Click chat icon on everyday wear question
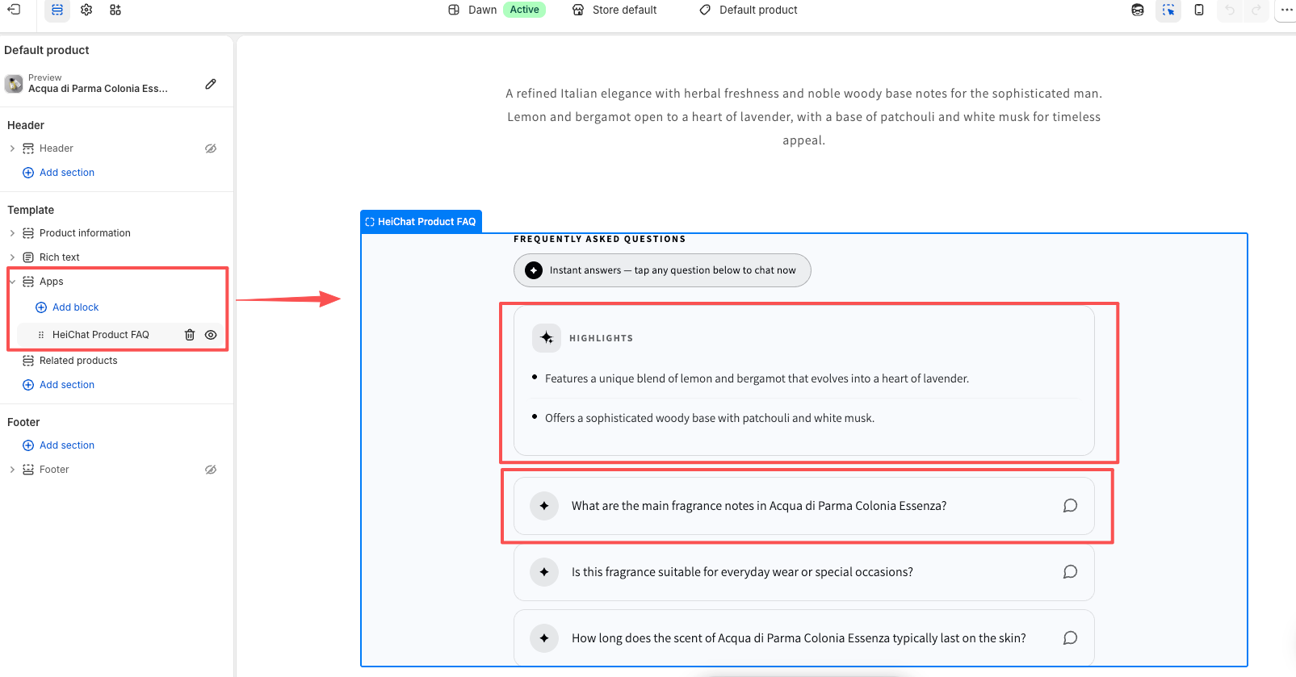Viewport: 1296px width, 677px height. (1070, 572)
